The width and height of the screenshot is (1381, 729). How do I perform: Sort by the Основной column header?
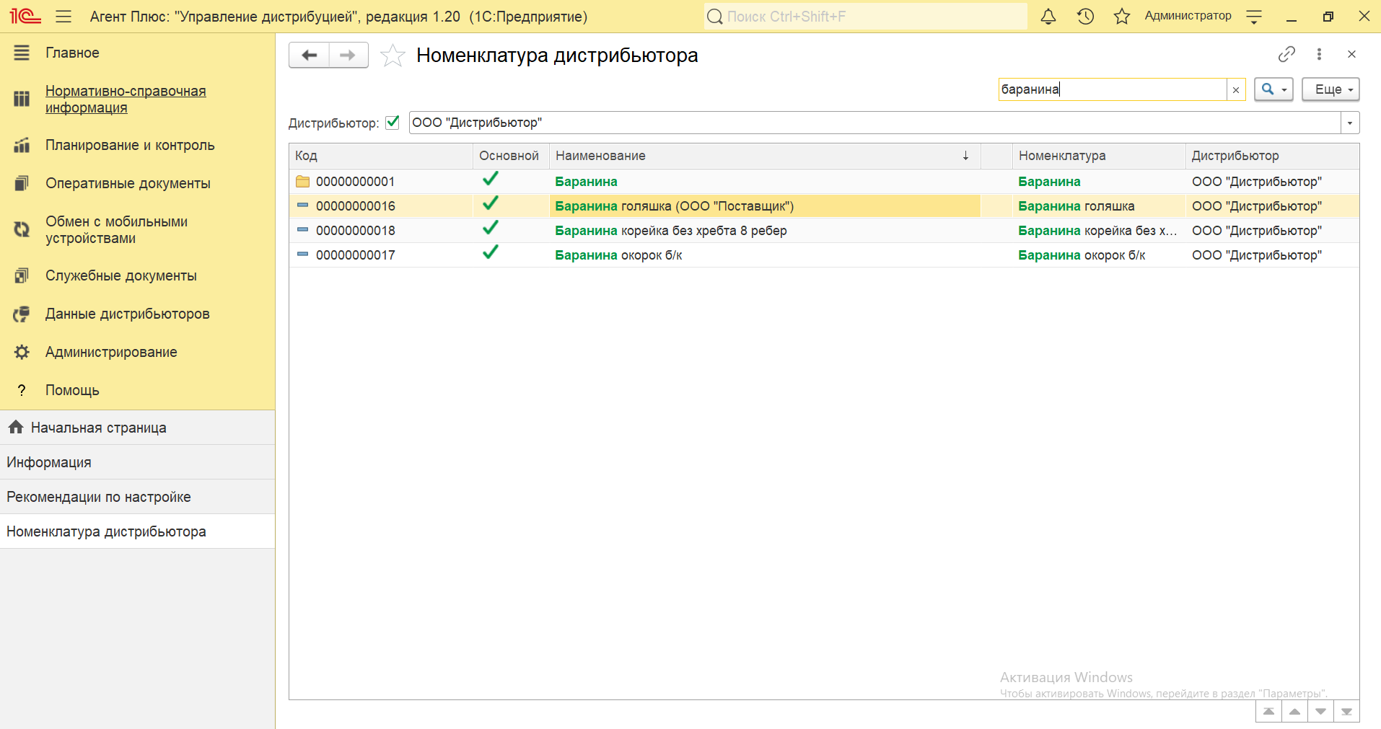pos(511,156)
